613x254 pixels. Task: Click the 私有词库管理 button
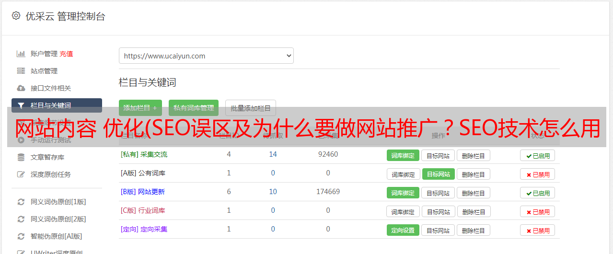pos(194,108)
